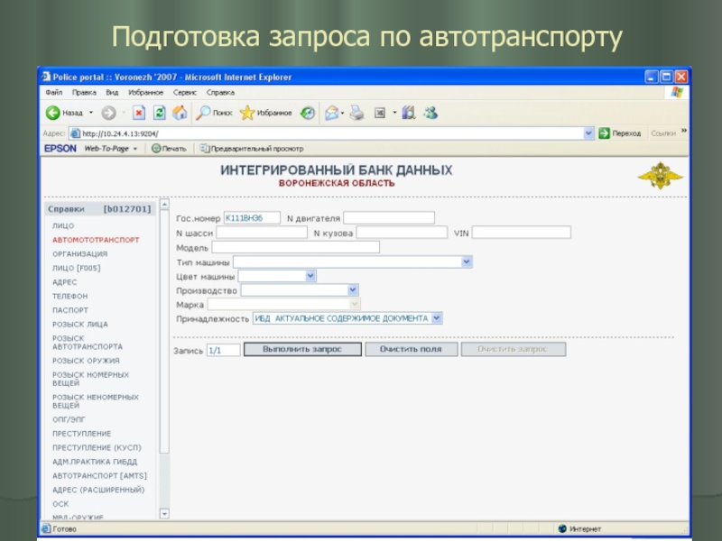Click the EPSON Печать print button
The height and width of the screenshot is (541, 722).
pos(169,148)
